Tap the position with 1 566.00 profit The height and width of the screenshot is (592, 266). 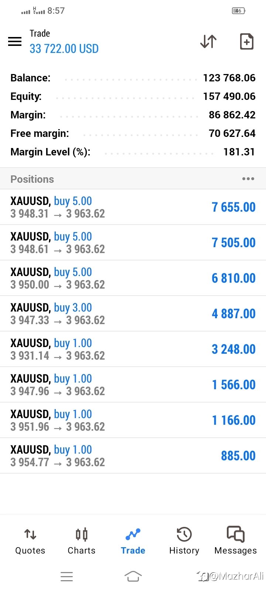133,385
